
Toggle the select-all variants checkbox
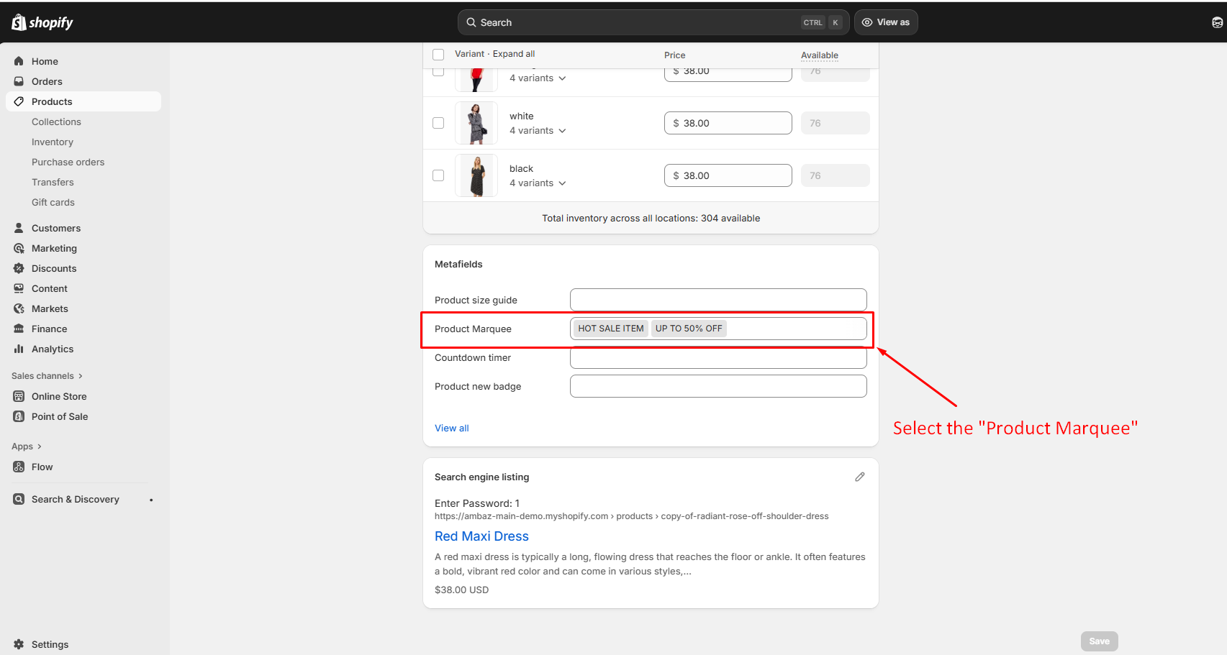click(438, 55)
